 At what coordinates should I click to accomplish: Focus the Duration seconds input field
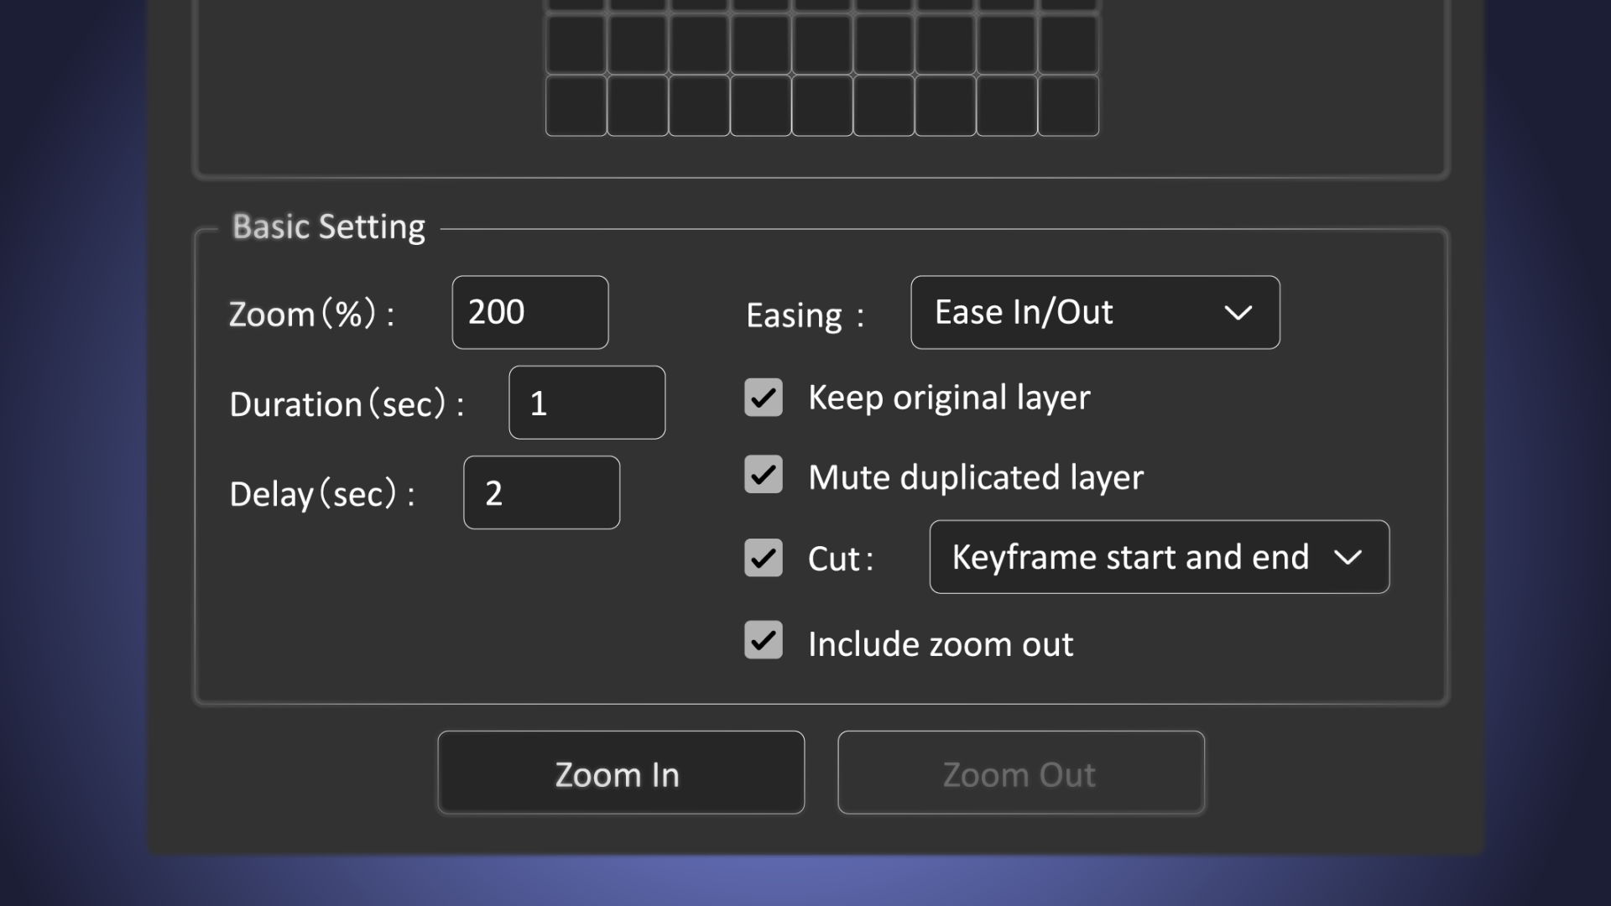(x=587, y=403)
